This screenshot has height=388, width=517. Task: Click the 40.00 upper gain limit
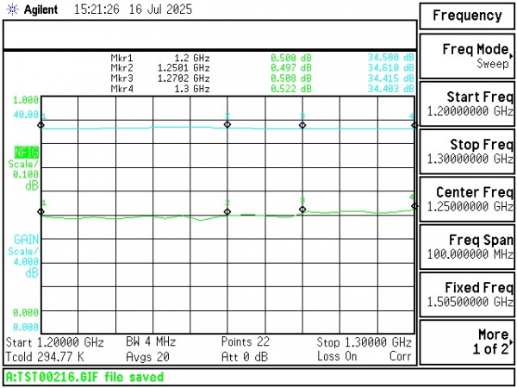(x=26, y=115)
